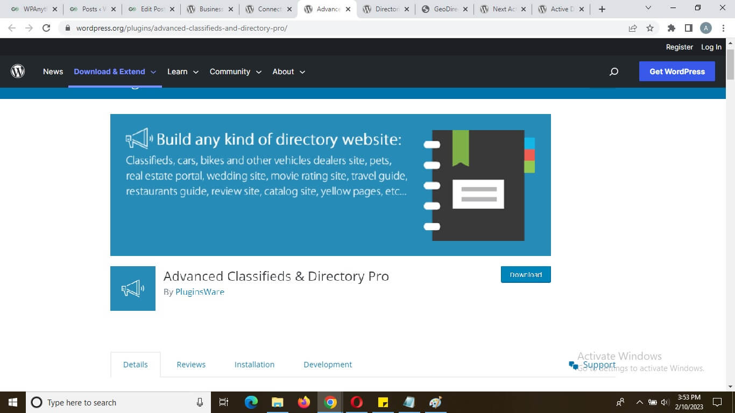Viewport: 735px width, 413px height.
Task: Click the directory website banner image
Action: point(330,185)
